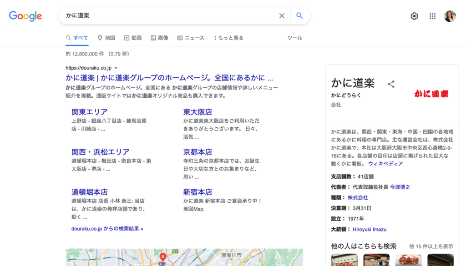Click the 他の人はこちらも検索 heading
466x266 pixels.
(x=364, y=246)
